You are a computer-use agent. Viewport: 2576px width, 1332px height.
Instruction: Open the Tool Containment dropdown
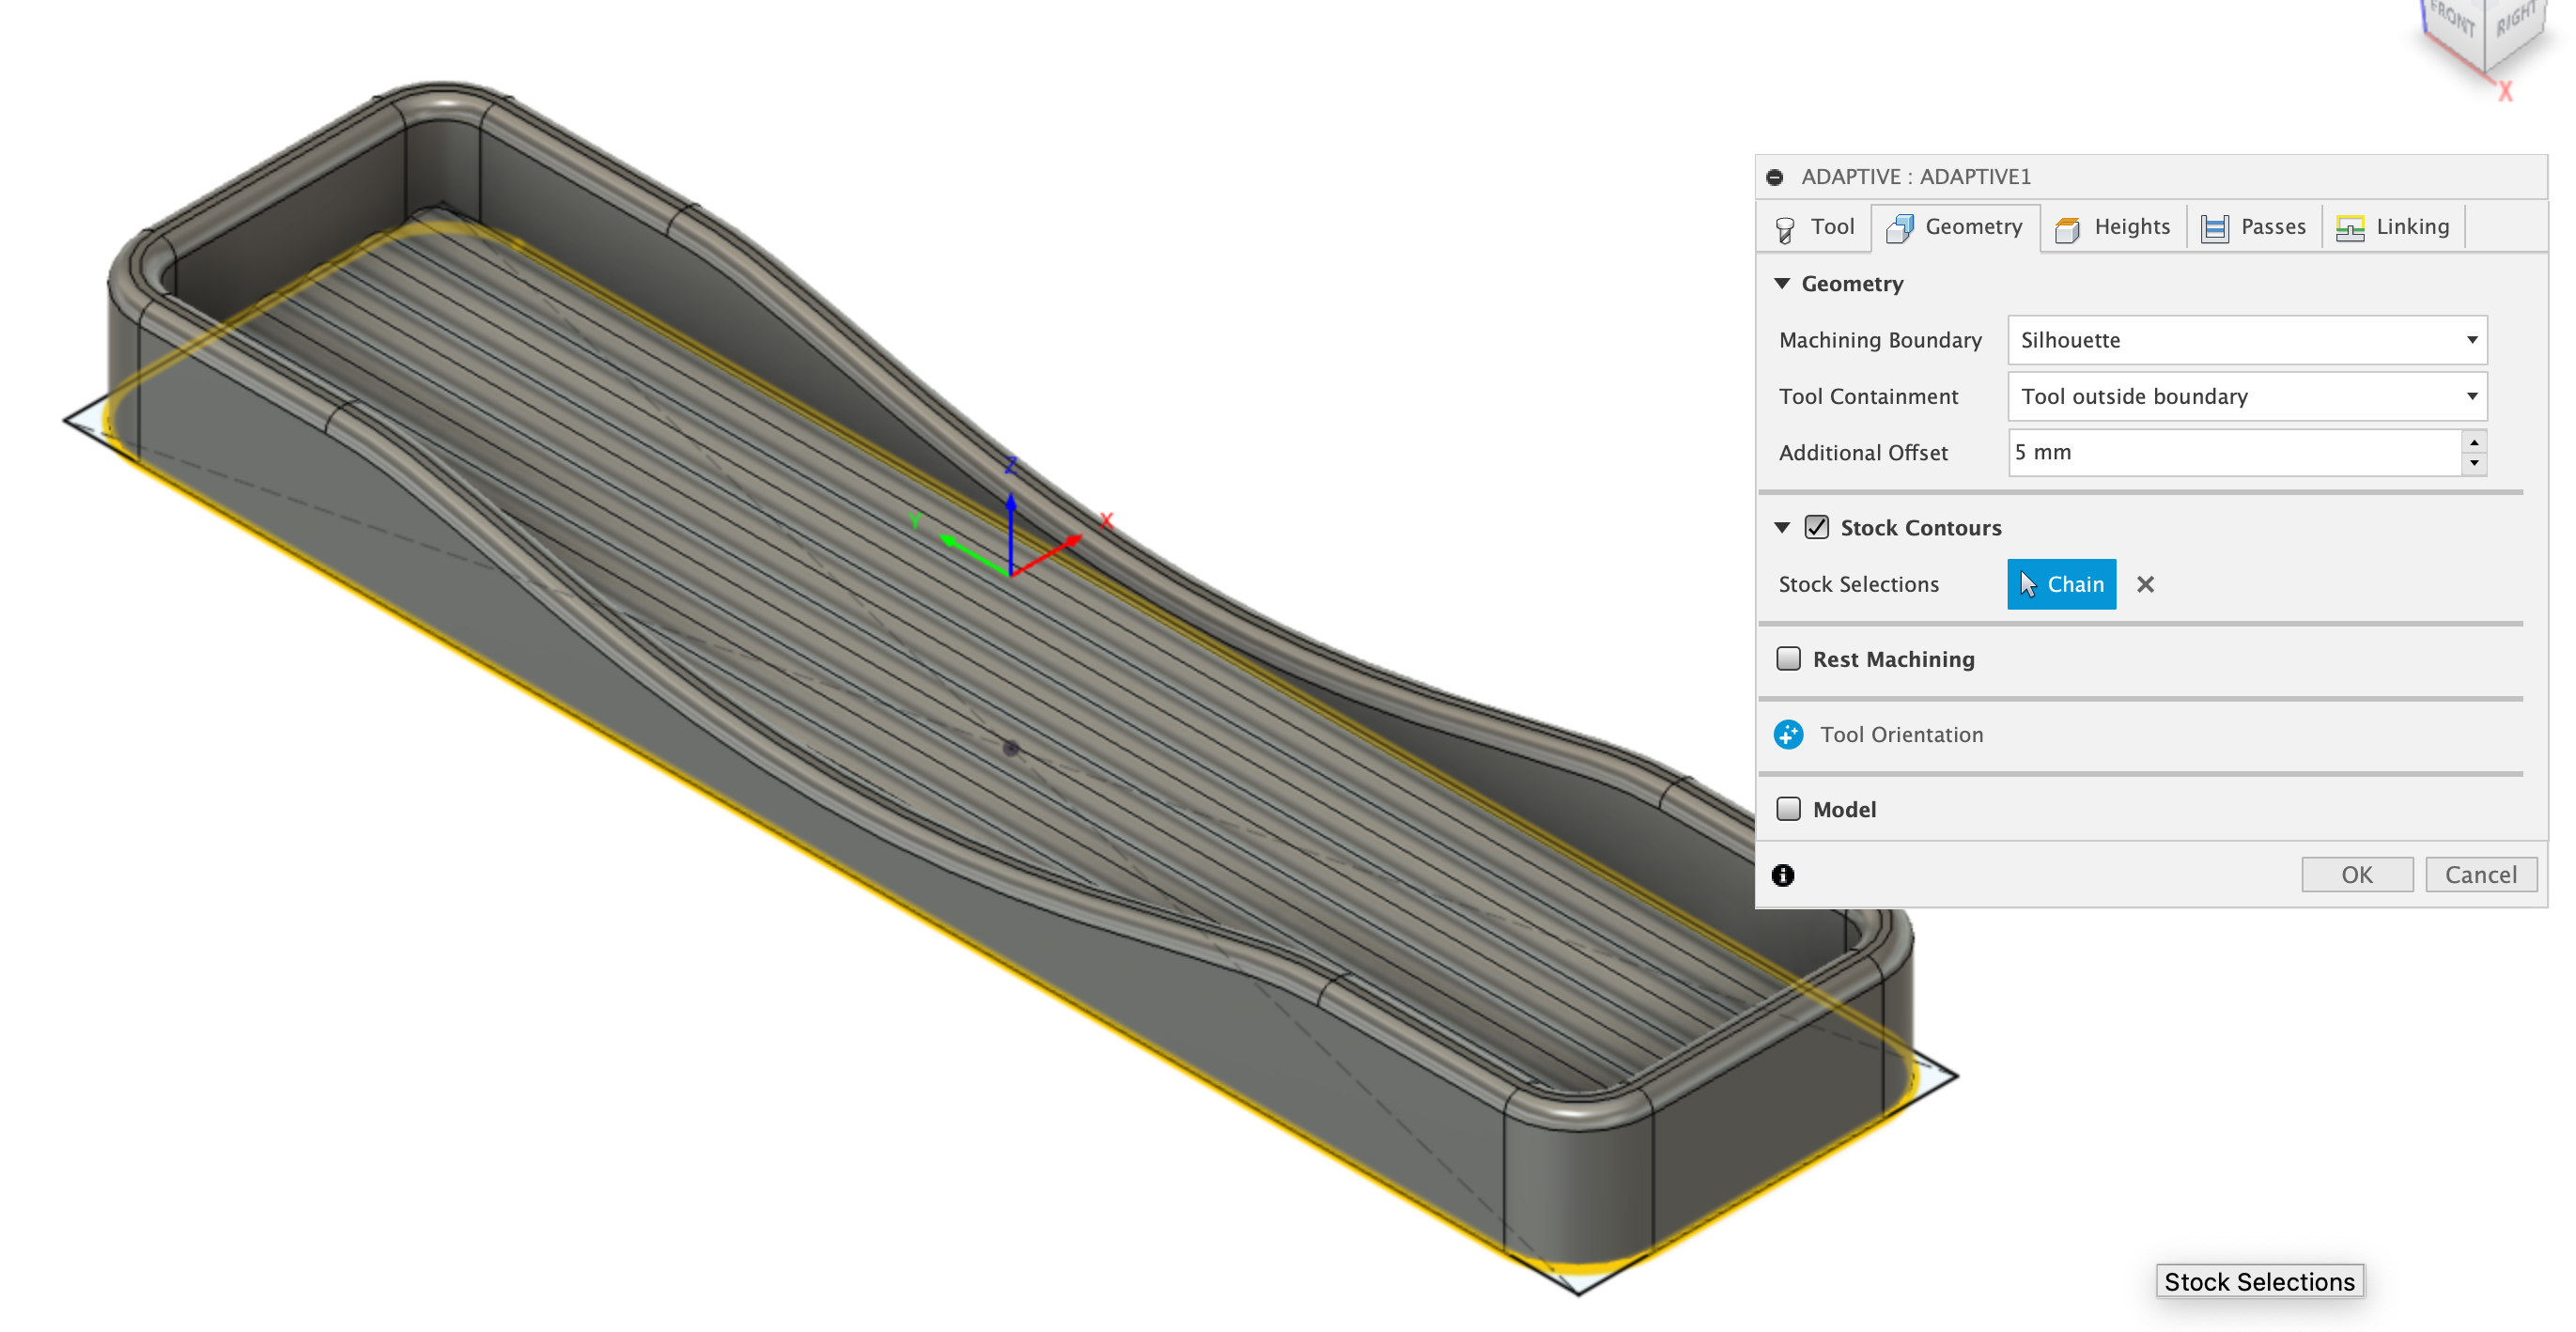click(x=2246, y=396)
